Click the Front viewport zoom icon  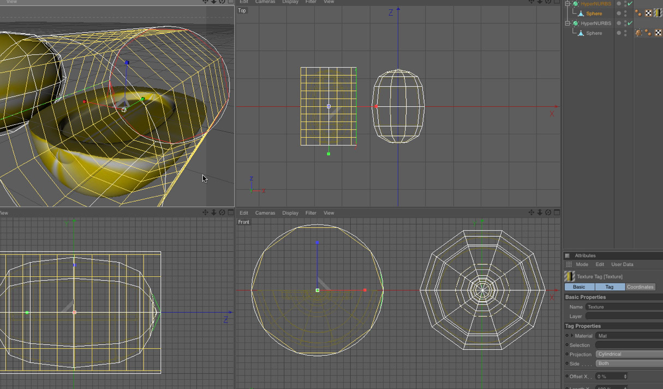[x=540, y=212]
